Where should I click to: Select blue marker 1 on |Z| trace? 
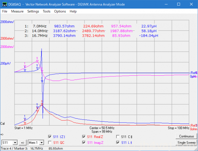click(x=25, y=119)
